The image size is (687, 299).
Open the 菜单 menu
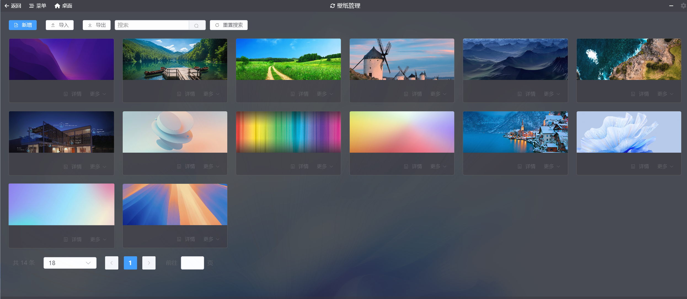38,6
